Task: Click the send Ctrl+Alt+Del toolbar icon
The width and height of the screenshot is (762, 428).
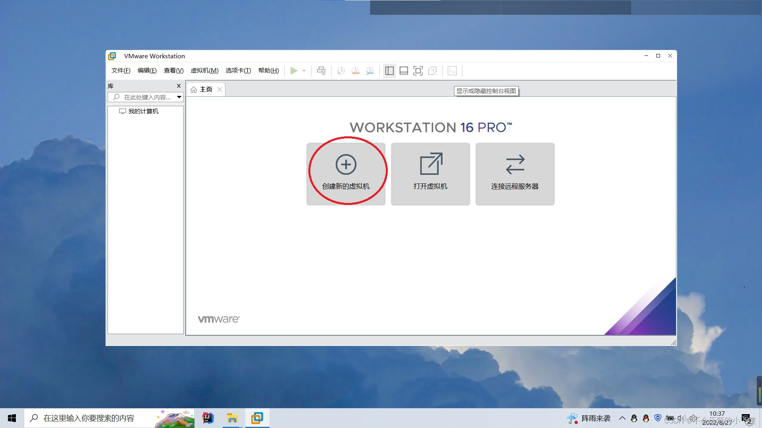Action: tap(321, 71)
